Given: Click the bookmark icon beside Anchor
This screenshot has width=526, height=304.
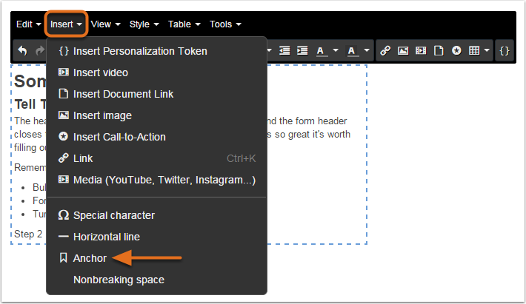Looking at the screenshot, I should [63, 258].
